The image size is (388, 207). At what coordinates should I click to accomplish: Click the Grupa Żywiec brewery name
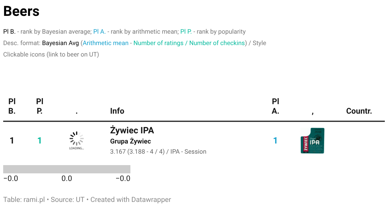130,141
